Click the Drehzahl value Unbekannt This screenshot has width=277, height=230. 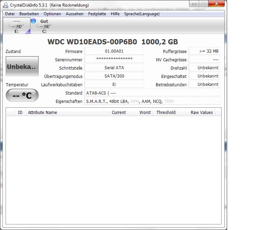pyautogui.click(x=204, y=68)
